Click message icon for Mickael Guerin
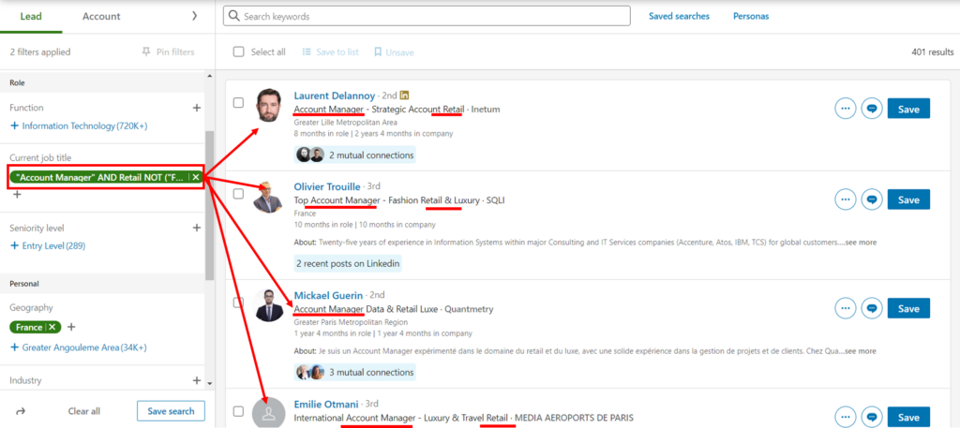This screenshot has height=428, width=960. pos(872,308)
